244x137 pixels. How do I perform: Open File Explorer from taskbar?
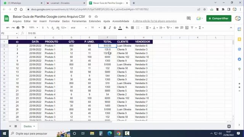(x=92, y=134)
